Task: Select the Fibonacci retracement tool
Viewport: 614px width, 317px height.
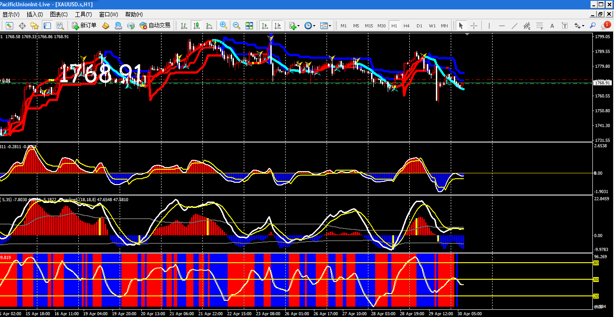Action: (540, 26)
